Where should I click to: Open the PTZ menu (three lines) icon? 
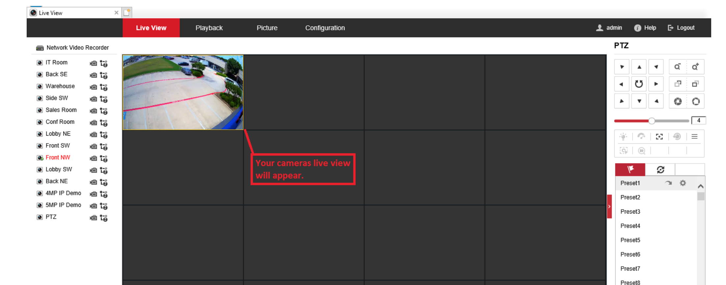tap(694, 137)
